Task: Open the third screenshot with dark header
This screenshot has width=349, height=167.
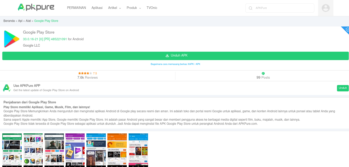Action: (54, 150)
